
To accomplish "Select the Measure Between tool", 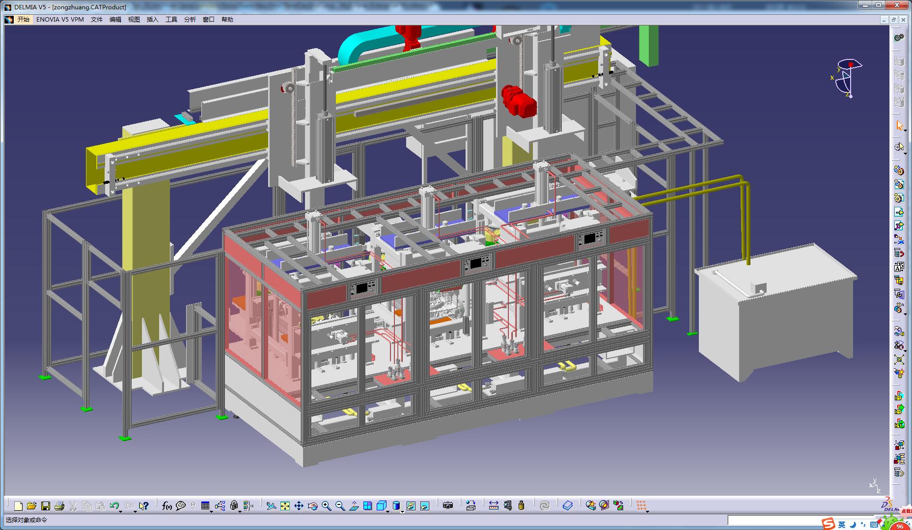I will 494,506.
